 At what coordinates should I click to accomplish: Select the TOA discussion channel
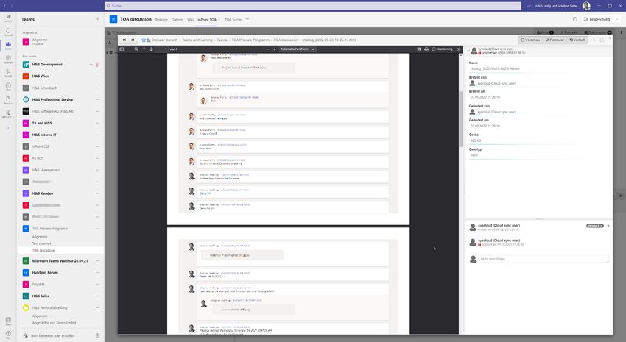point(44,251)
